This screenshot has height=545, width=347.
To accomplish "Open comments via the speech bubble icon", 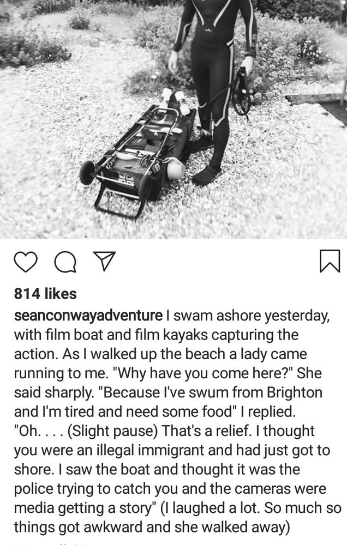I will click(65, 262).
